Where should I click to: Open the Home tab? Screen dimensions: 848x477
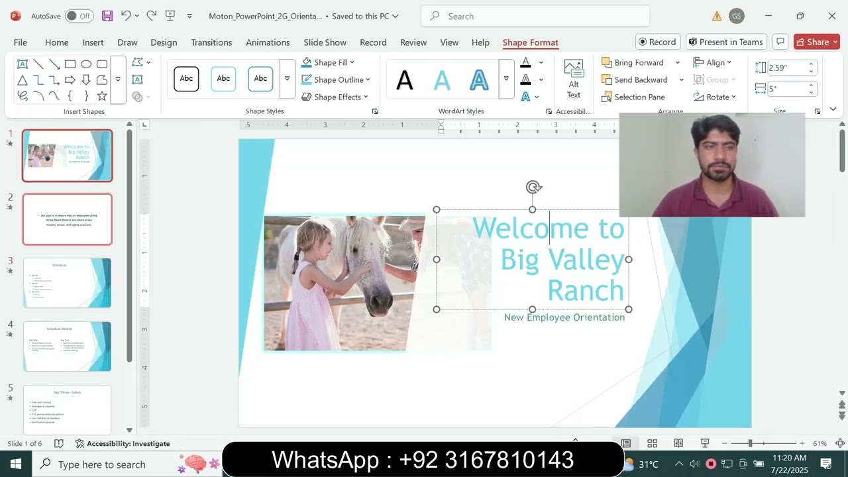pos(56,42)
